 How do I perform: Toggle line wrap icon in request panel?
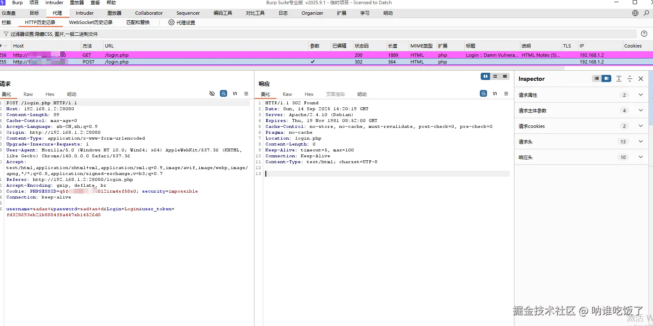pos(223,94)
